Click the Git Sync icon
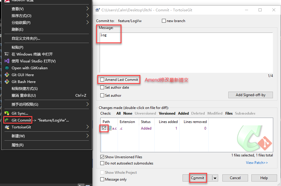The height and width of the screenshot is (186, 281). (7, 113)
